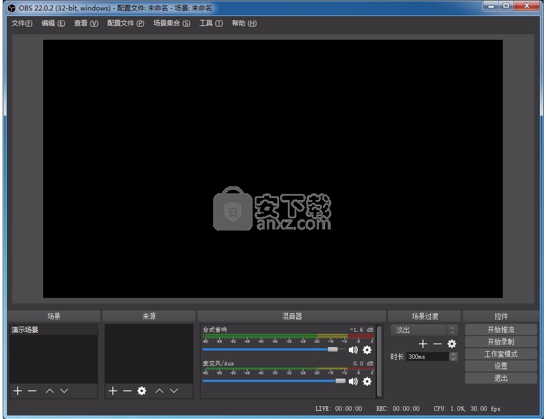This screenshot has width=546, height=419.
Task: Click the mixer panel vertical scrollbar
Action: [379, 361]
